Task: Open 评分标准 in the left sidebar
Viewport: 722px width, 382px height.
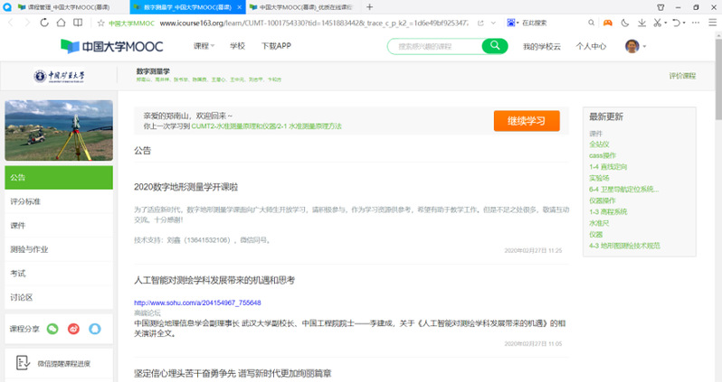Action: [x=25, y=201]
